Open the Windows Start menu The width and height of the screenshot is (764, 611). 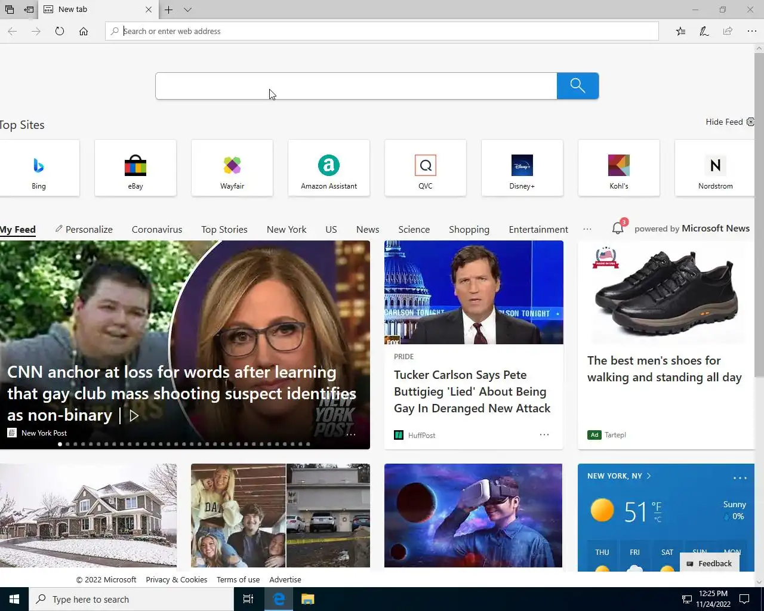point(14,599)
